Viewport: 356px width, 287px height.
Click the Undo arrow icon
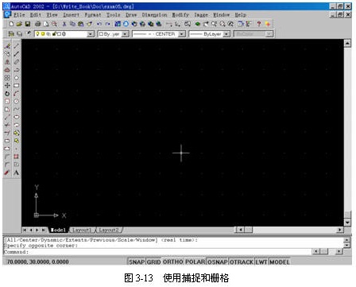[x=99, y=24]
